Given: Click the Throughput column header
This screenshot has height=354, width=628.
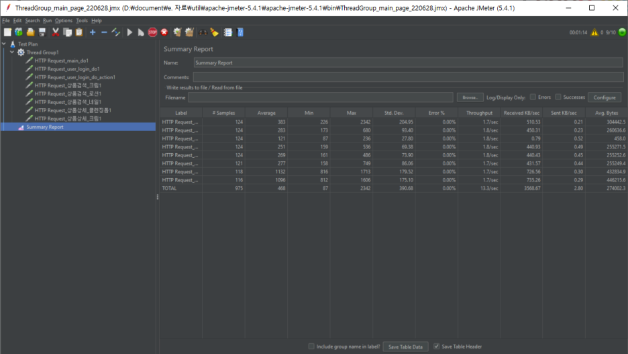Looking at the screenshot, I should 479,113.
